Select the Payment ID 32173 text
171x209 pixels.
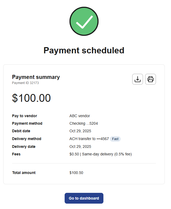pos(25,83)
